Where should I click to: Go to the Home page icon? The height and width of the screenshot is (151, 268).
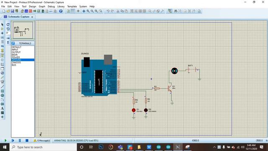click(x=22, y=11)
